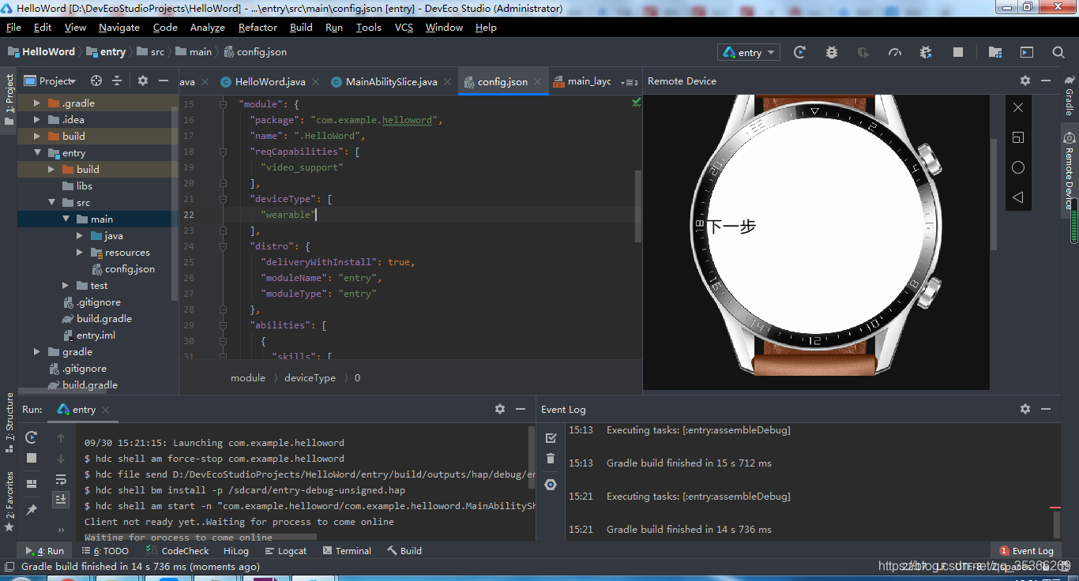The image size is (1079, 581).
Task: Toggle soft-wrap in the Run console
Action: pyautogui.click(x=62, y=481)
